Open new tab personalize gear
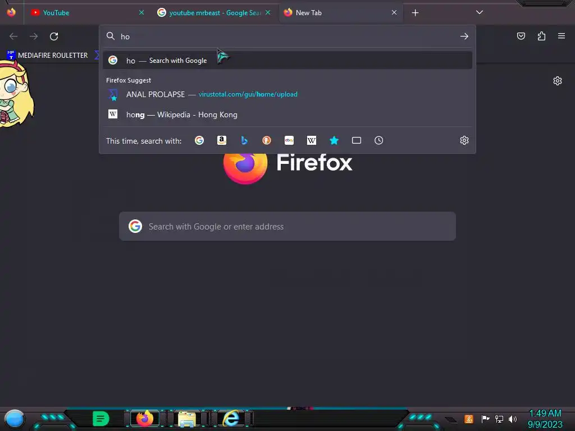Image resolution: width=575 pixels, height=431 pixels. click(558, 81)
